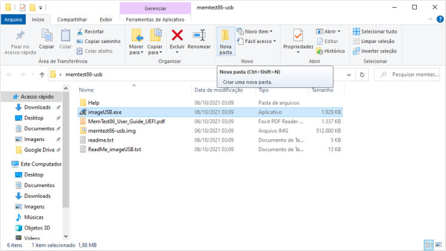Expand the Propriedades dropdown arrow

298,52
